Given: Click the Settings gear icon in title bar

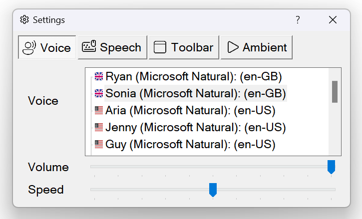Looking at the screenshot, I should click(x=24, y=19).
